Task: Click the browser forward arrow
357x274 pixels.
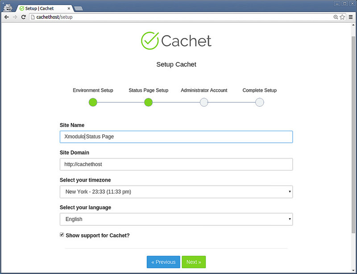Action: click(x=15, y=17)
